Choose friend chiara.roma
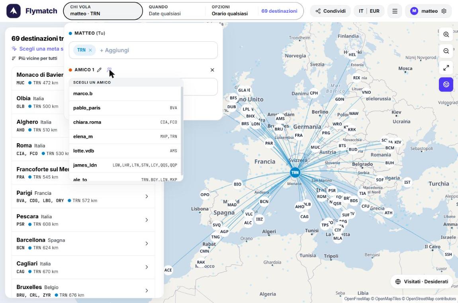 [x=125, y=122]
